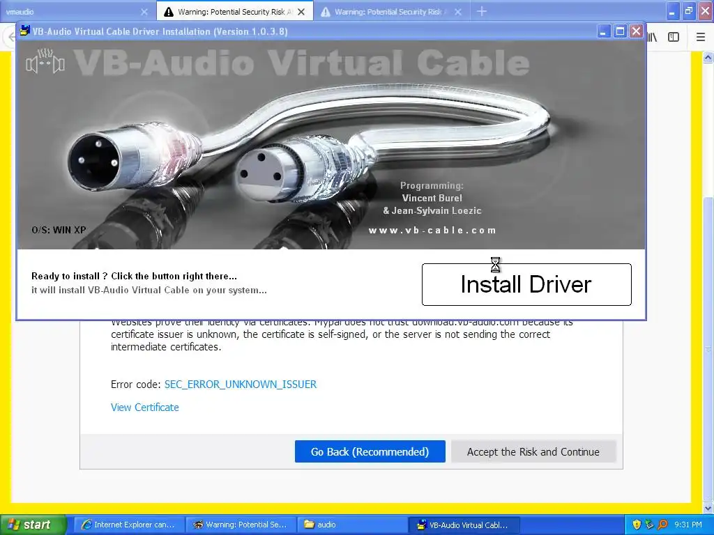714x535 pixels.
Task: Restore down the browser window
Action: (689, 11)
